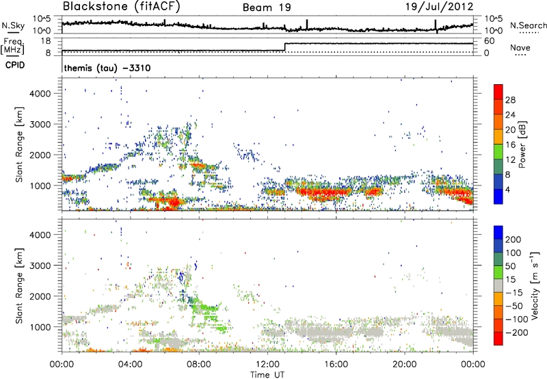This screenshot has height=379, width=547.
Task: Click the 'Time UT' axis title
Action: pos(267,375)
